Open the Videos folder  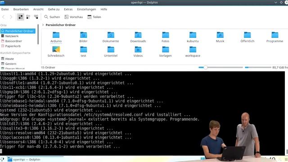tap(138, 52)
